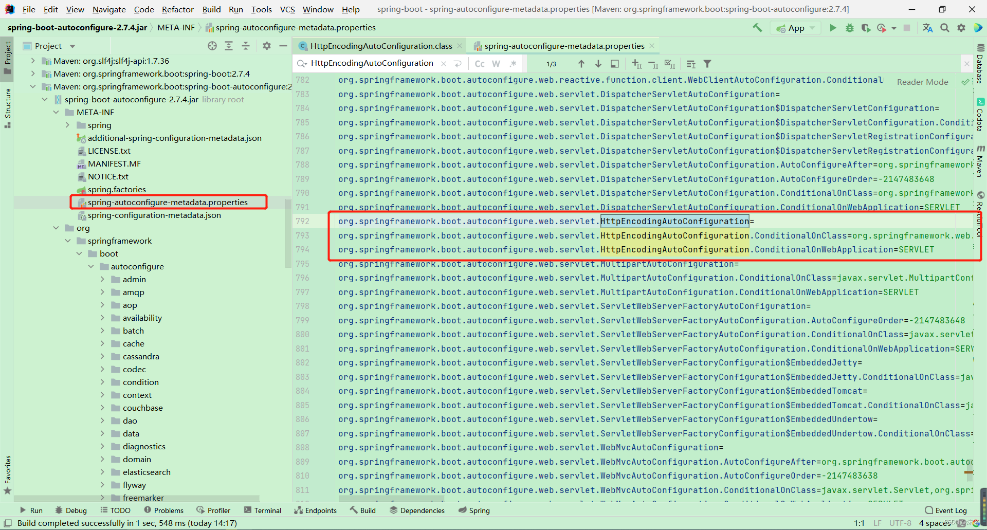Toggle whole-words search option

pos(496,64)
